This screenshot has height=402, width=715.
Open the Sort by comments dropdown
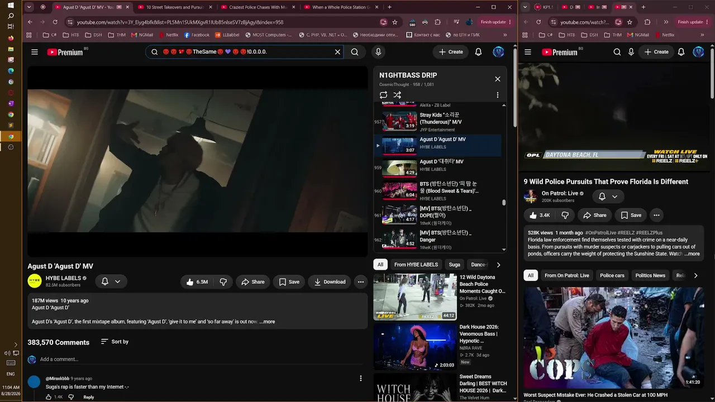pyautogui.click(x=115, y=342)
